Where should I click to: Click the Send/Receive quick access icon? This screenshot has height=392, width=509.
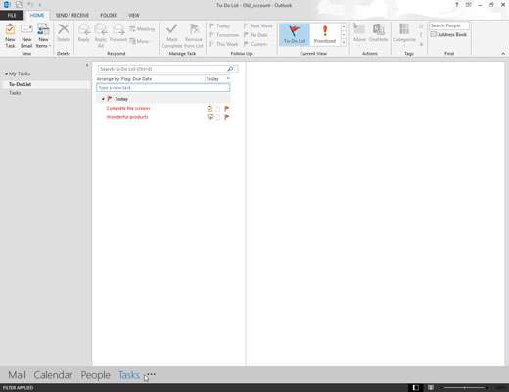click(19, 5)
